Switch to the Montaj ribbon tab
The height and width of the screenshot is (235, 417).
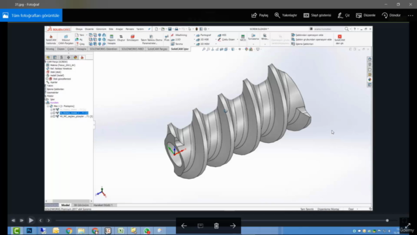point(50,49)
